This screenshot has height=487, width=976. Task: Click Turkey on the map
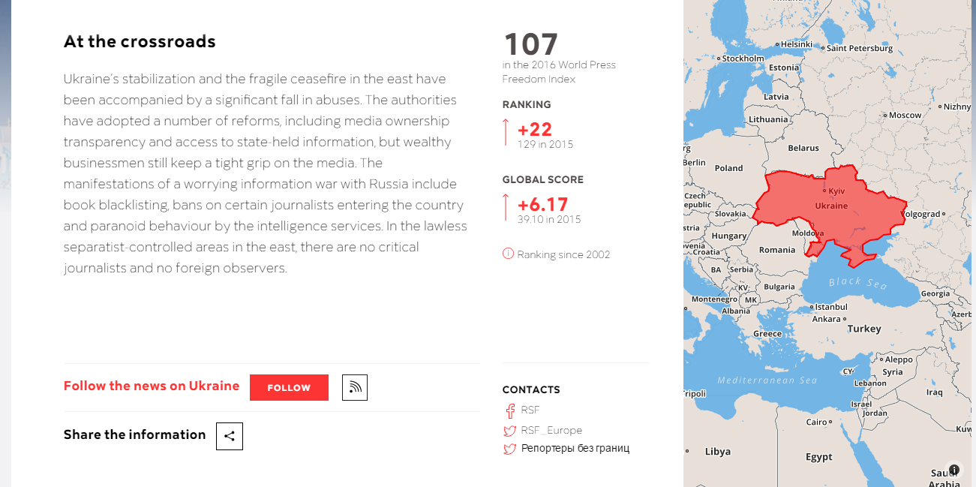pos(863,329)
